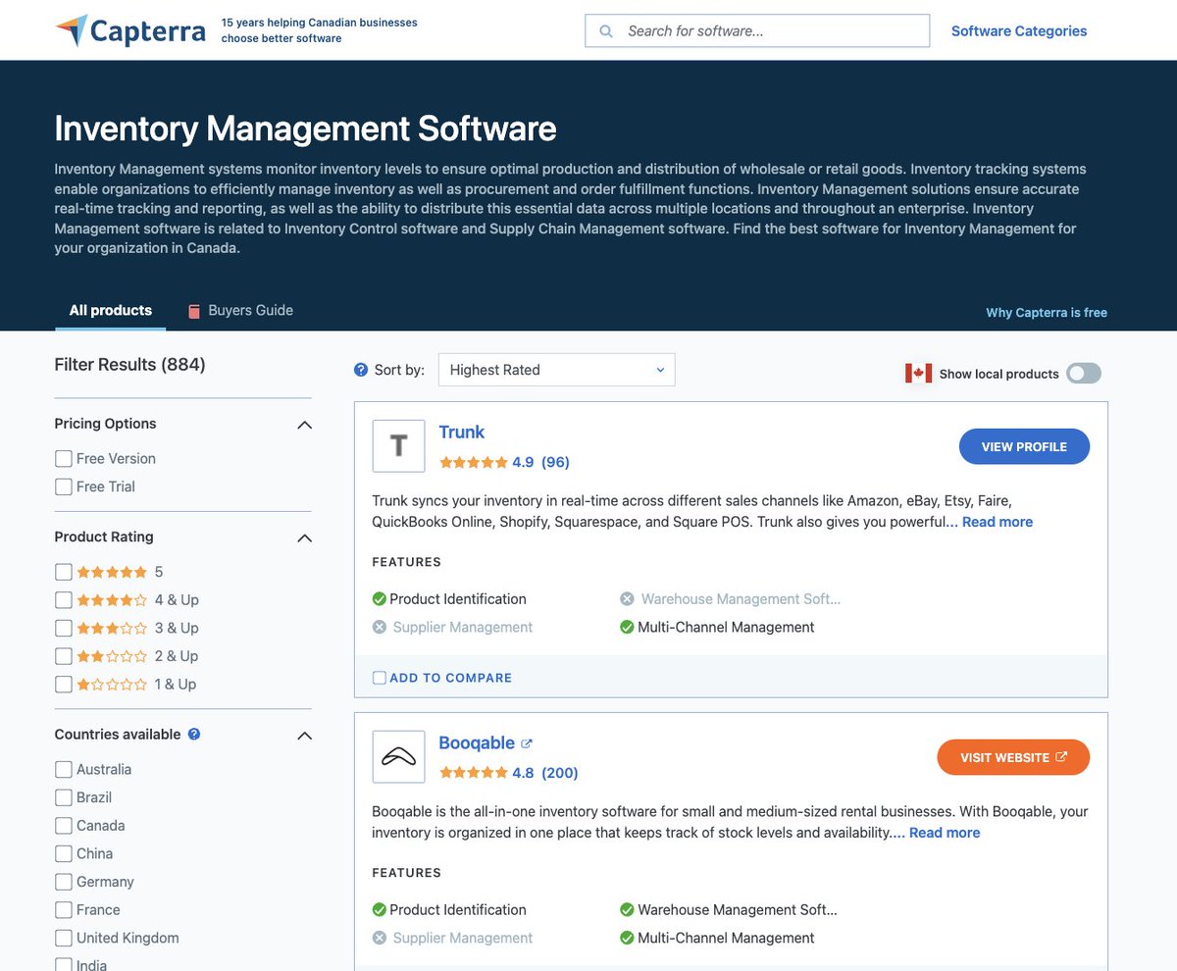Check the 3 & Up rating filter
The width and height of the screenshot is (1177, 971).
point(64,628)
